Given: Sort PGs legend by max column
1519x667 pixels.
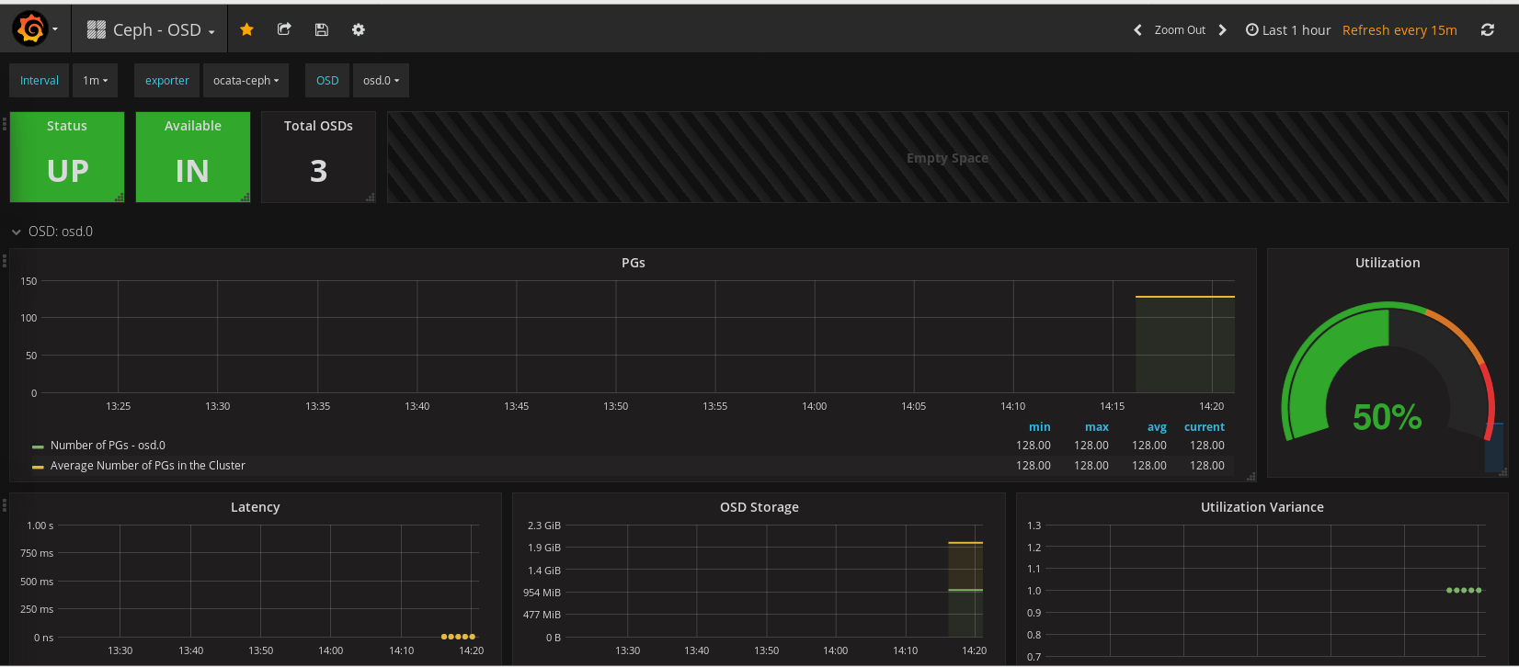Looking at the screenshot, I should 1097,427.
